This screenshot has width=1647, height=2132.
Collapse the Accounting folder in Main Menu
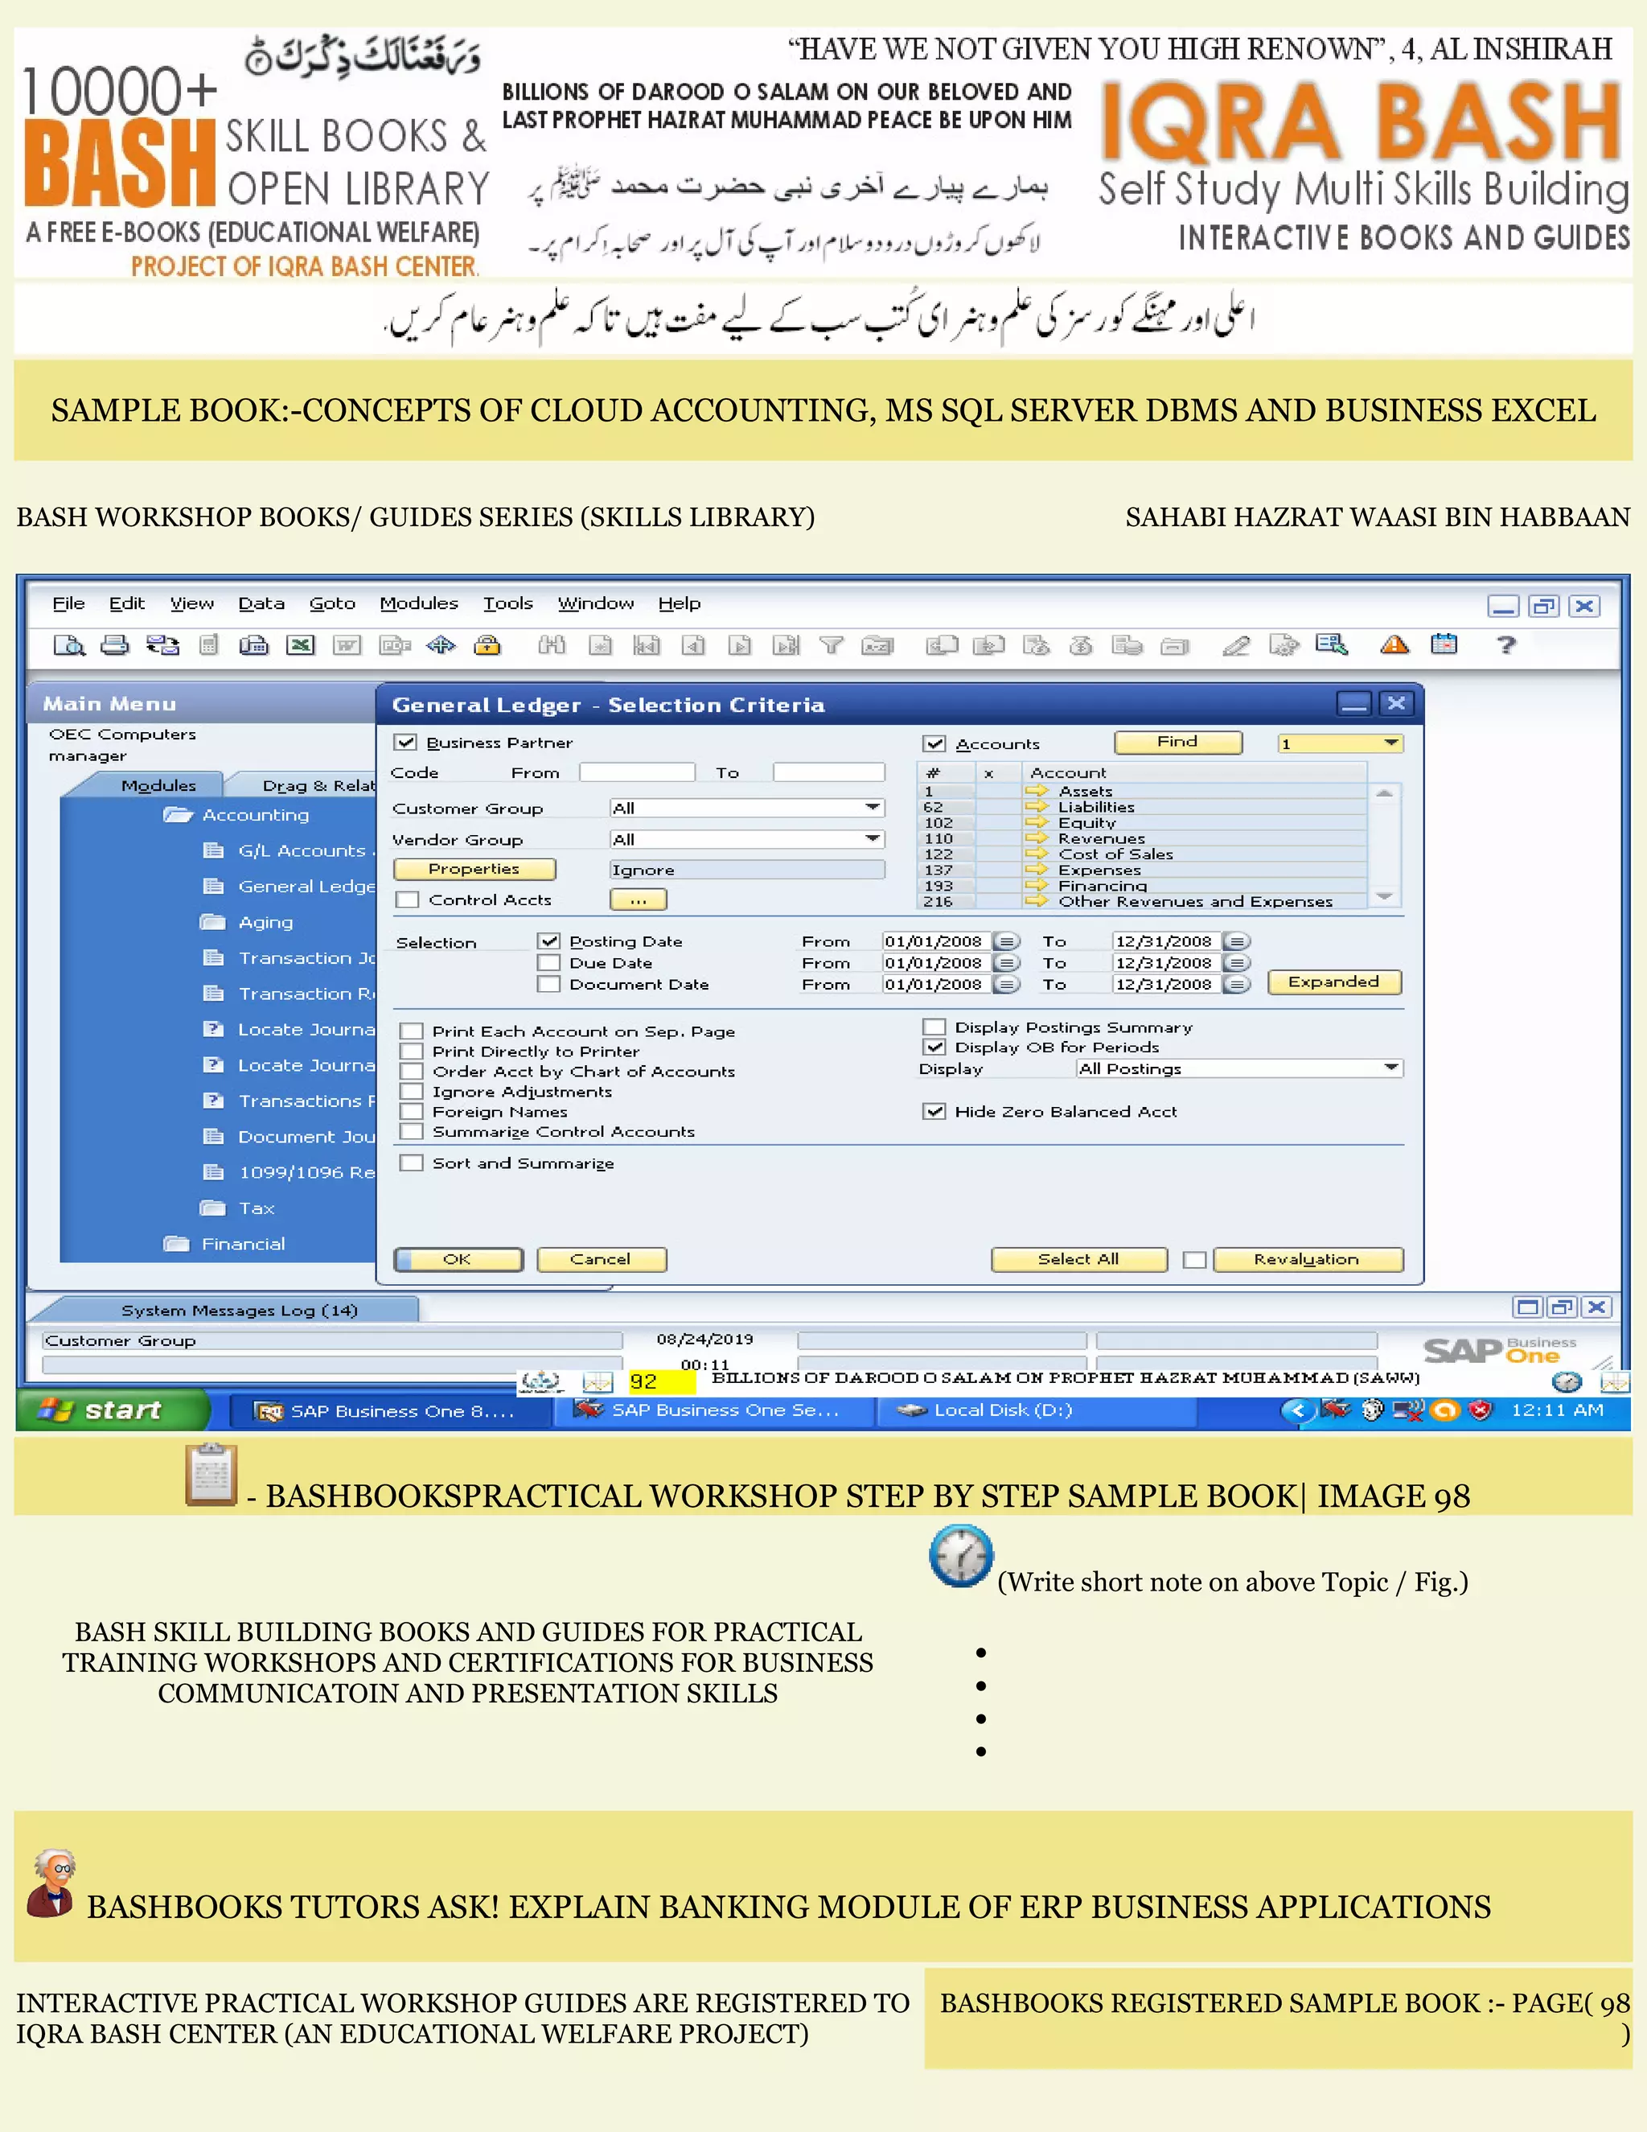point(178,814)
